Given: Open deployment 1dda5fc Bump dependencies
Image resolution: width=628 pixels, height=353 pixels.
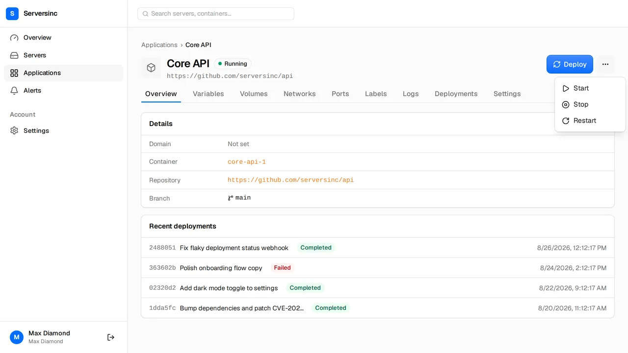Looking at the screenshot, I should pyautogui.click(x=378, y=308).
